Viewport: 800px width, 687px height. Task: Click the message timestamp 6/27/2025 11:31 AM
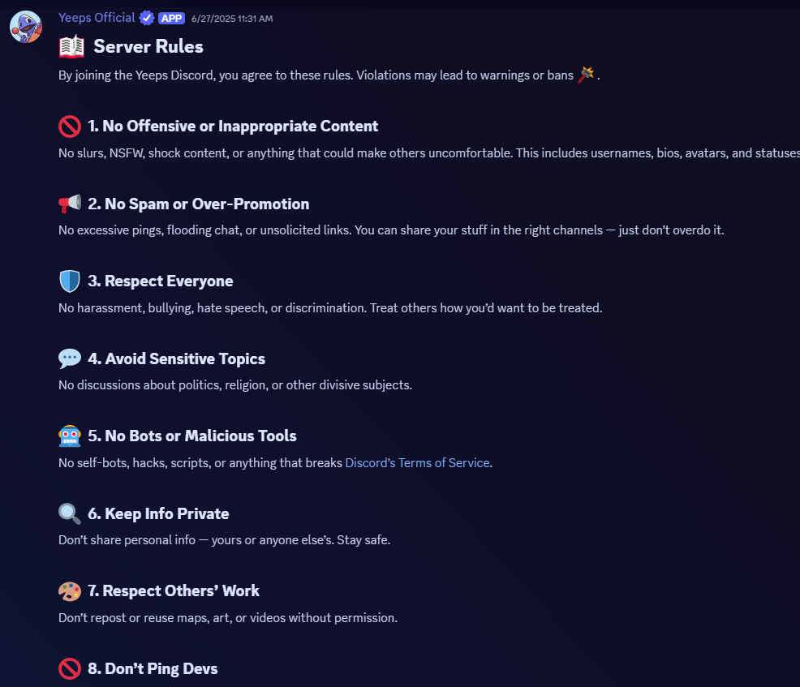pos(232,19)
